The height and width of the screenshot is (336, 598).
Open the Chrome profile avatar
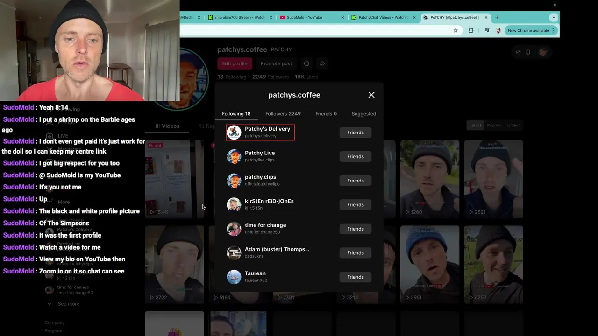coord(498,30)
